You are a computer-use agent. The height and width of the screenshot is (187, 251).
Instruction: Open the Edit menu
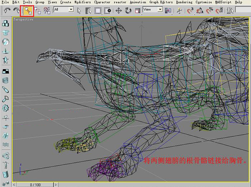(x=16, y=2)
